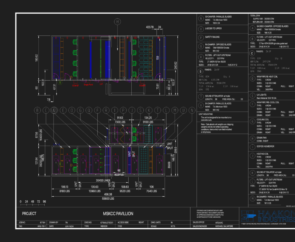Select the 13960 LBS section weight
Viewport: 295px width, 242px height.
tap(94, 191)
